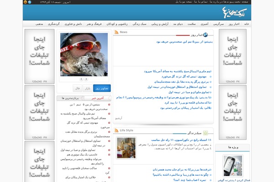Screen dimensions: 274x182
Task: Click the blue round icon in top bar
Action: (30, 2)
